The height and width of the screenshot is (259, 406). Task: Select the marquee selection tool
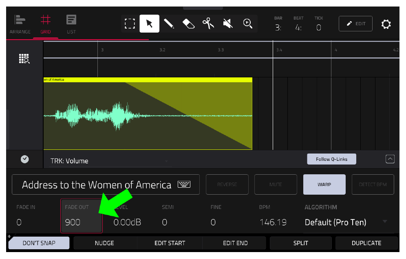point(130,24)
